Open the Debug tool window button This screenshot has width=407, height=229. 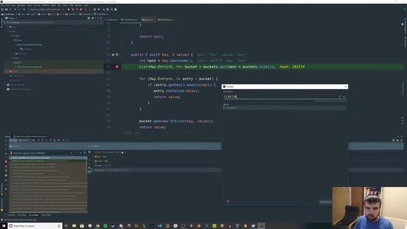click(34, 215)
